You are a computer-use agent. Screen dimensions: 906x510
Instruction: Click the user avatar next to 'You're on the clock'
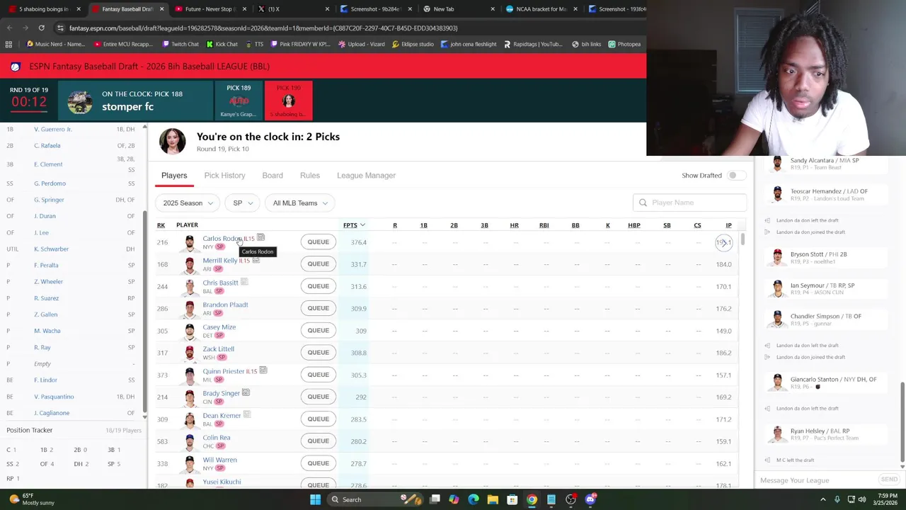tap(172, 142)
